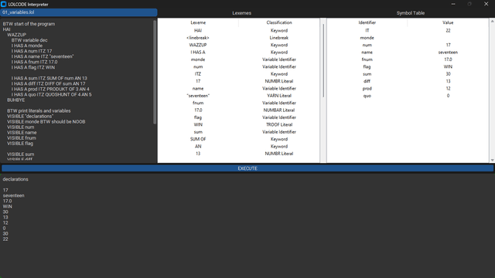Select the diff identifier in symbol table
This screenshot has height=278, width=495.
tap(367, 81)
